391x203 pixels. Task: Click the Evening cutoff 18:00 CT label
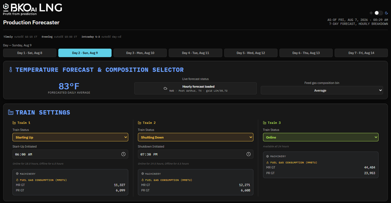[x=59, y=37]
